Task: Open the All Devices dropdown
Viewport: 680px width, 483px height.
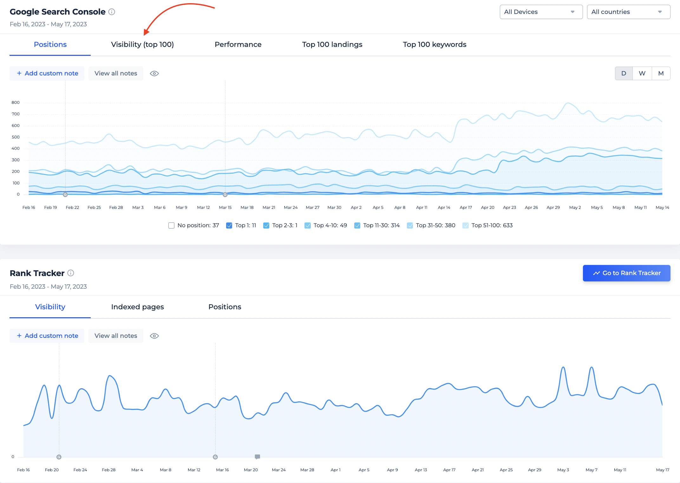Action: [x=541, y=12]
